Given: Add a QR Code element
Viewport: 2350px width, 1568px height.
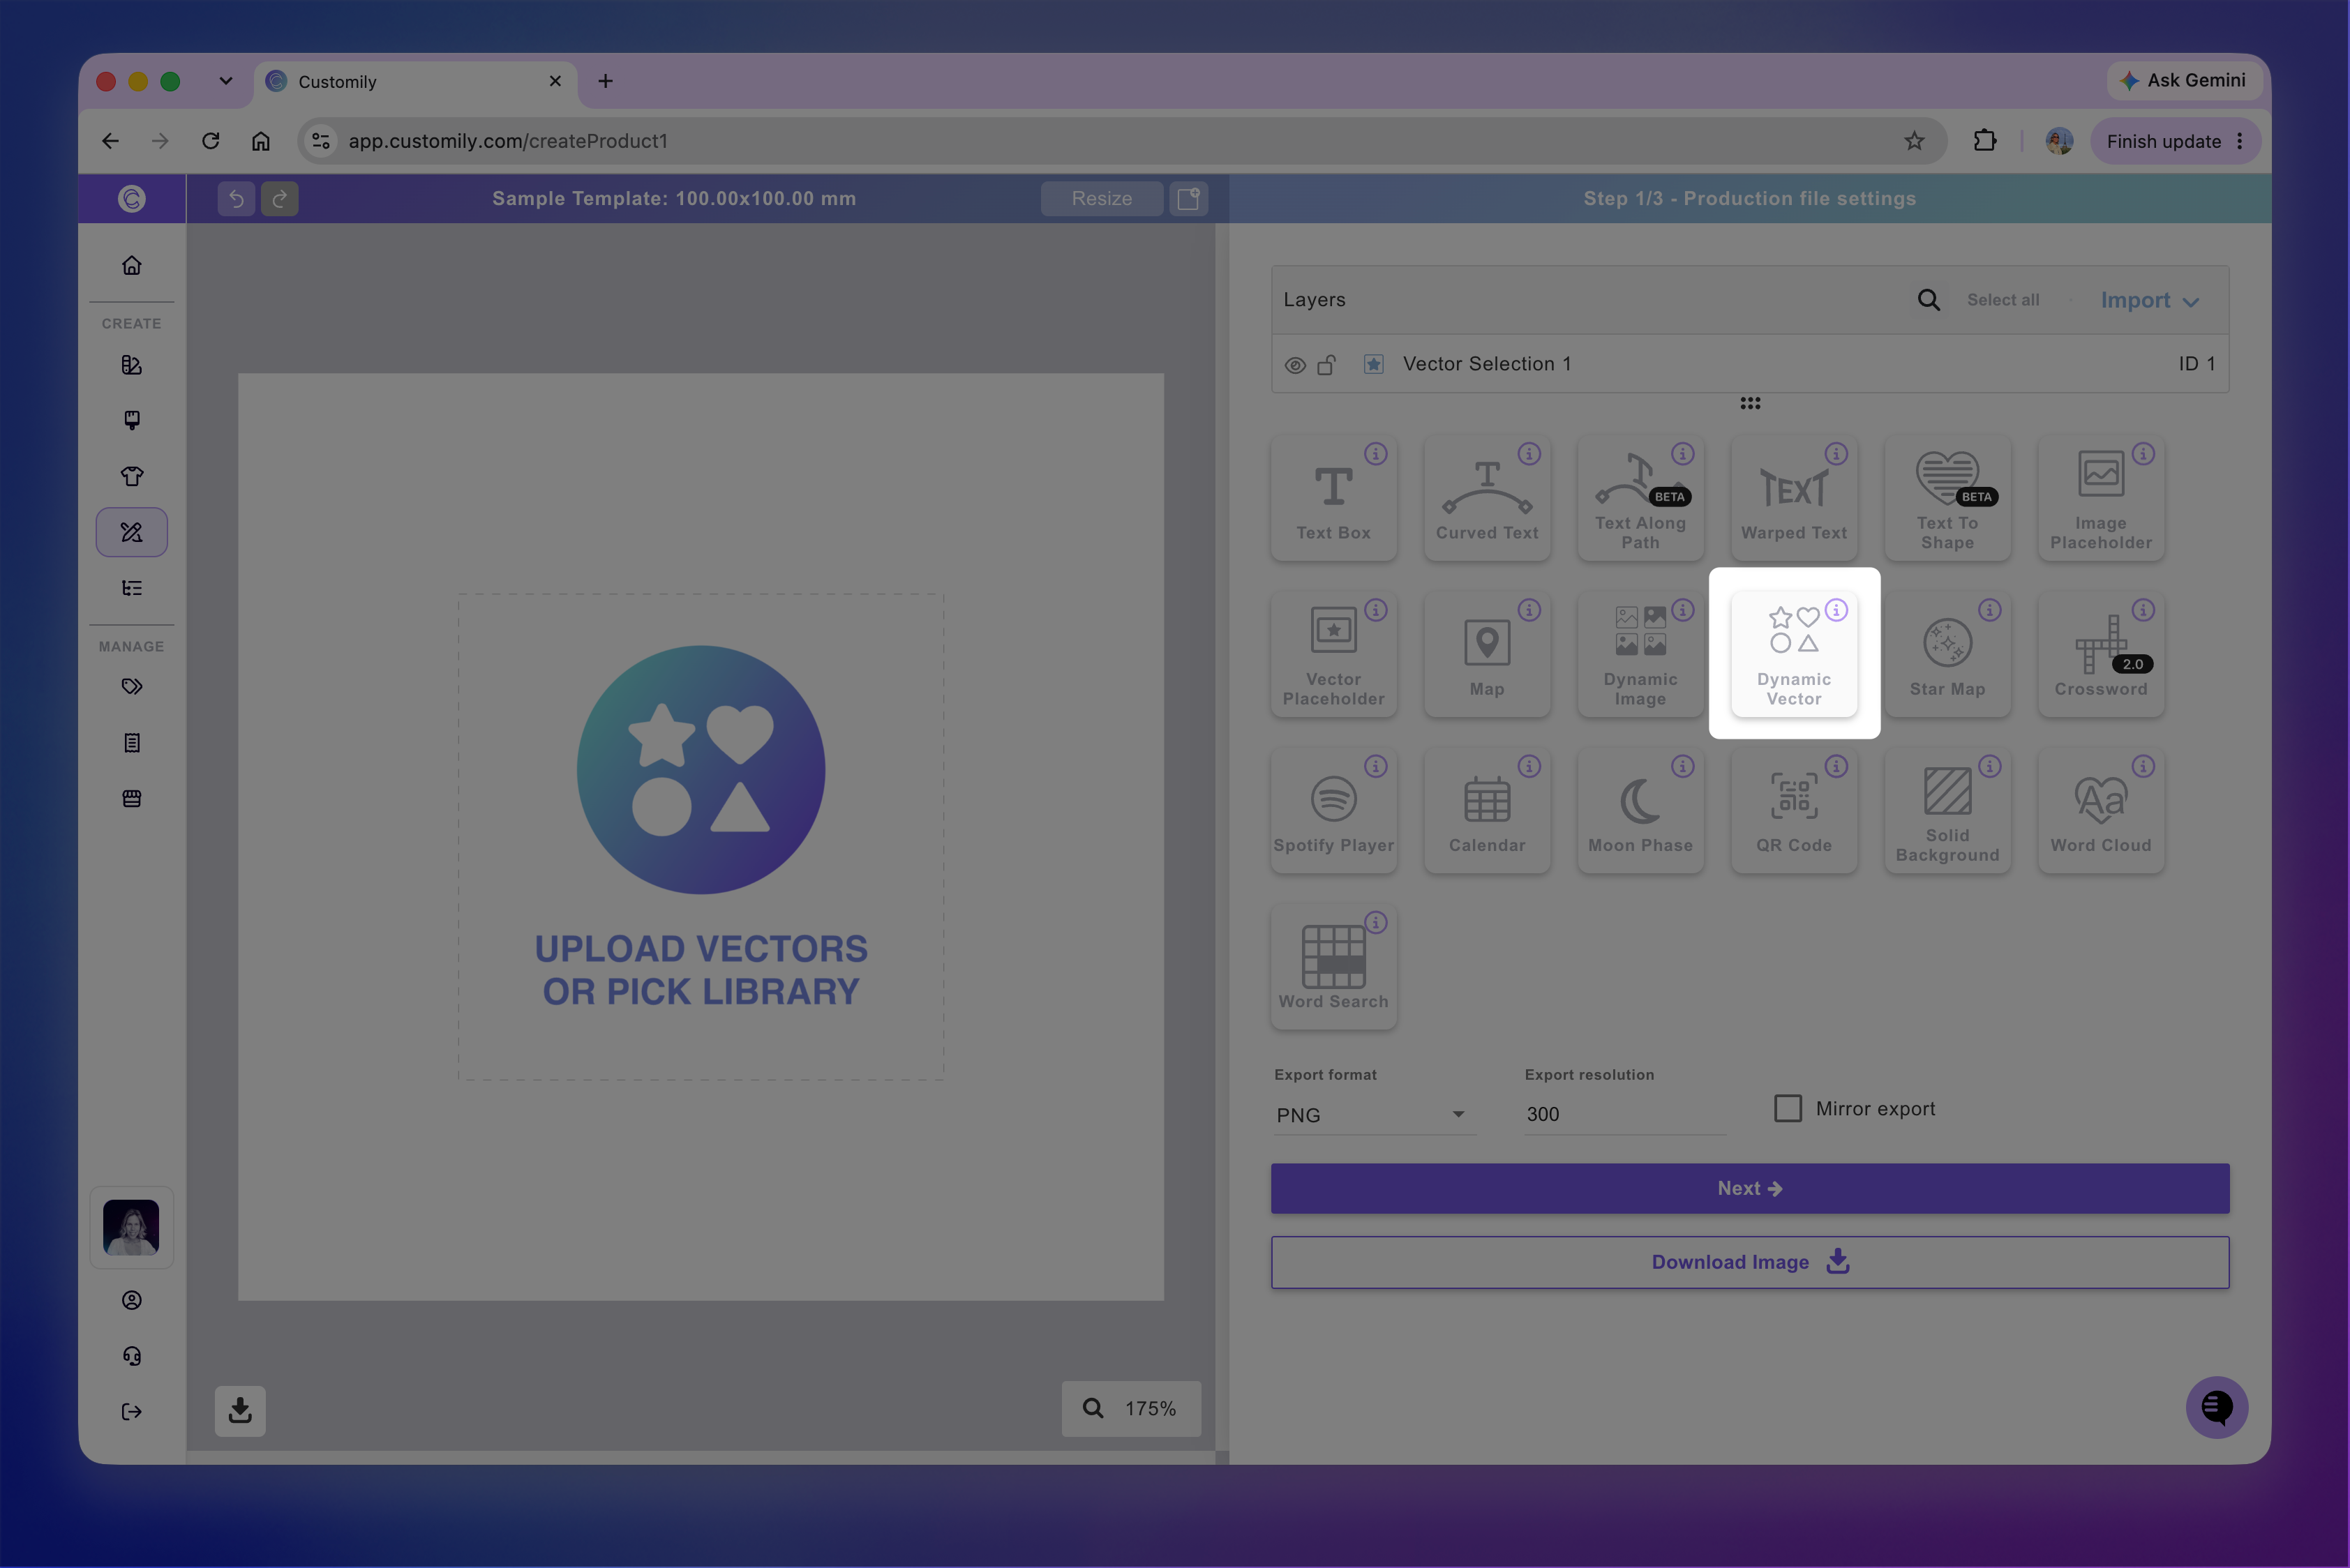Looking at the screenshot, I should click(x=1794, y=810).
